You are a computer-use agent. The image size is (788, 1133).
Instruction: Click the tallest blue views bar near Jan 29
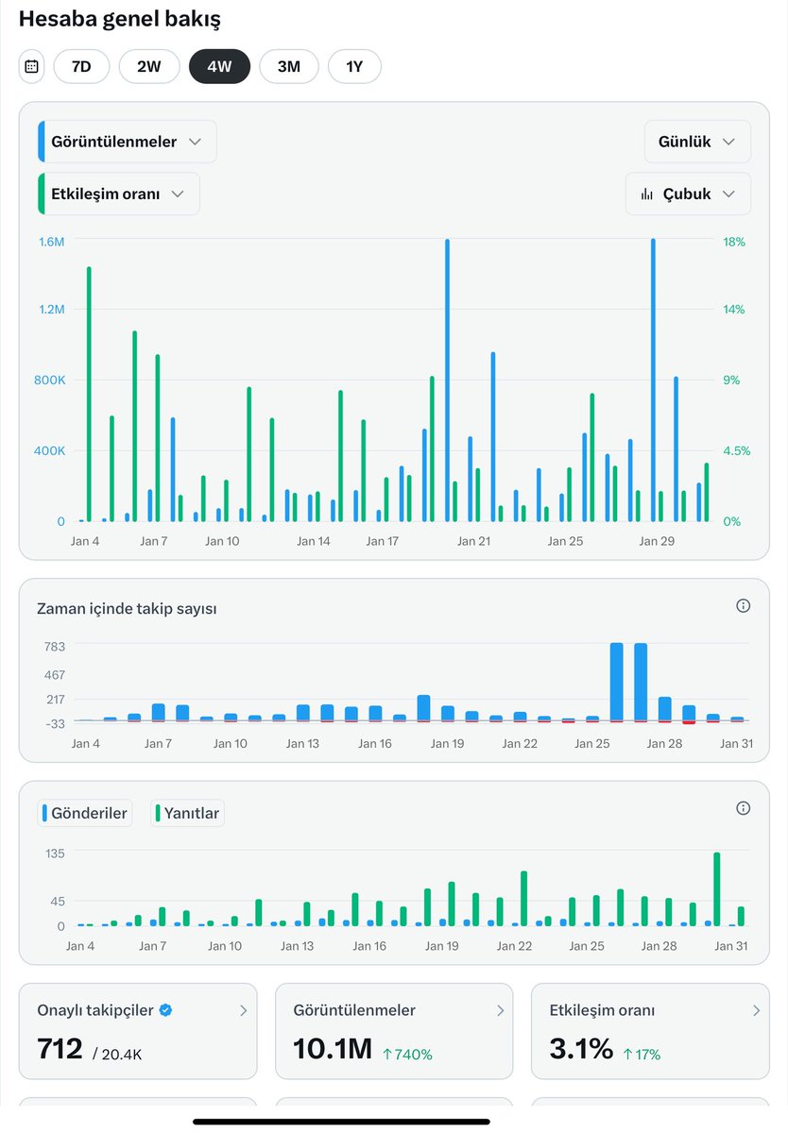[653, 380]
